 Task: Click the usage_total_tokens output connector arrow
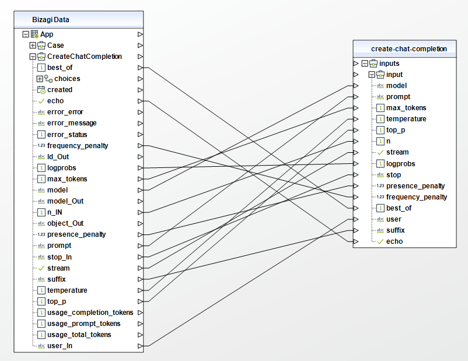tap(140, 335)
